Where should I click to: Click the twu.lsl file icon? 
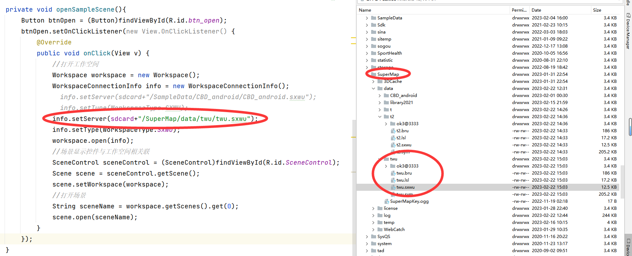393,180
